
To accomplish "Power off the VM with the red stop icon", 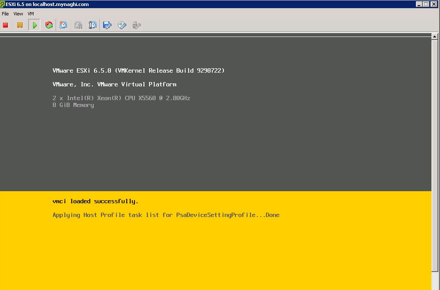I will [6, 25].
